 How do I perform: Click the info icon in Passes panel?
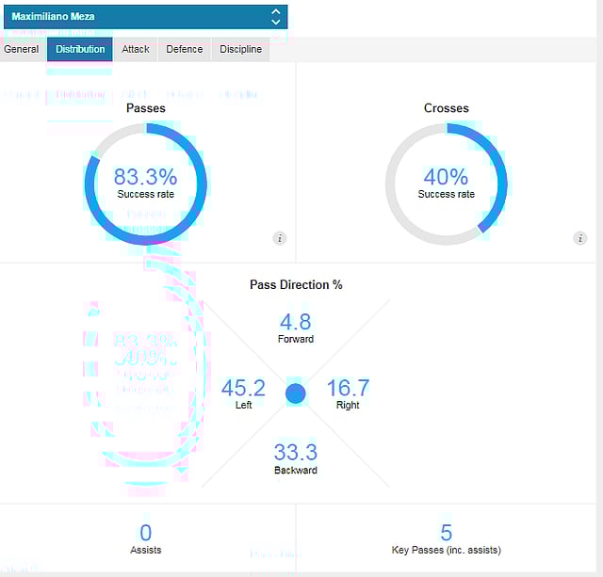click(280, 238)
